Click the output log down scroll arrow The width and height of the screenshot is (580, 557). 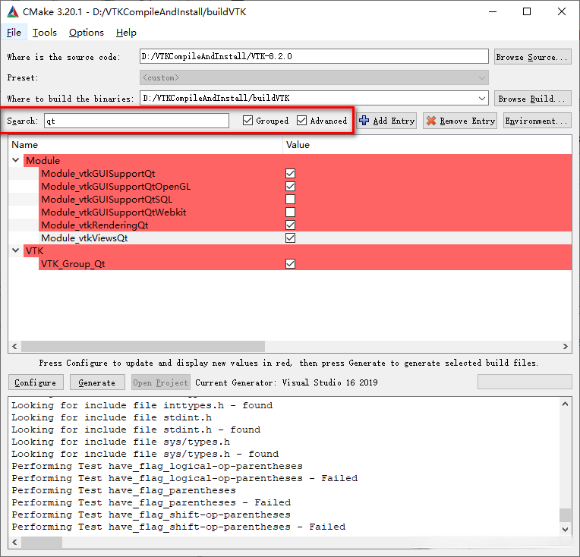(565, 529)
